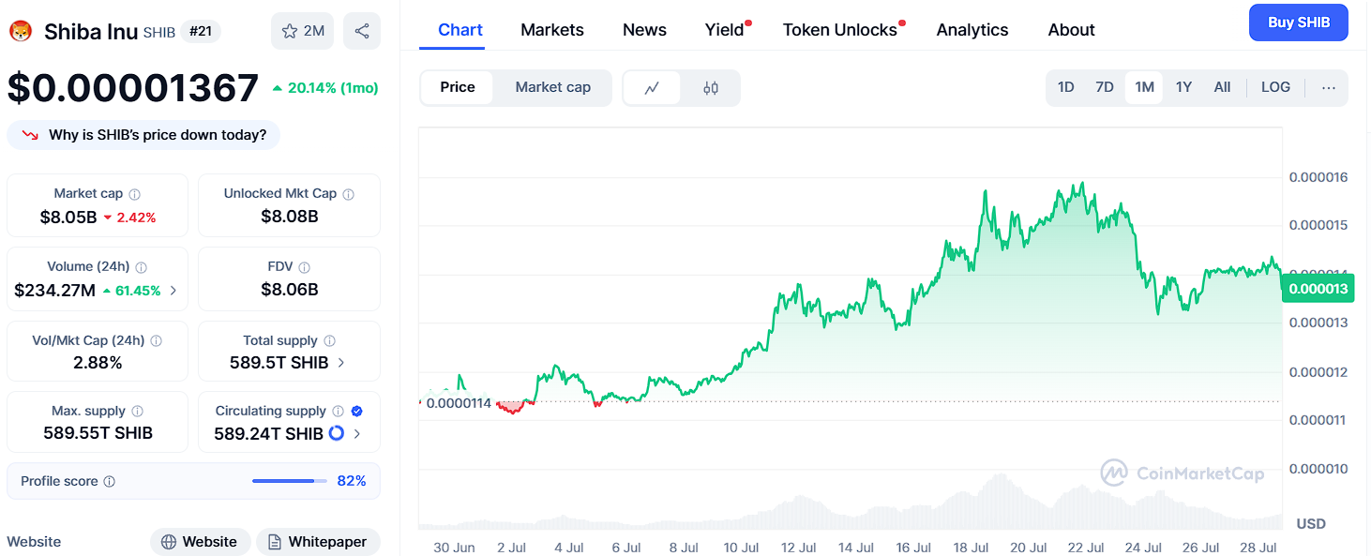1371x556 pixels.
Task: Click the info icon beside Volume (24h)
Action: 141,267
